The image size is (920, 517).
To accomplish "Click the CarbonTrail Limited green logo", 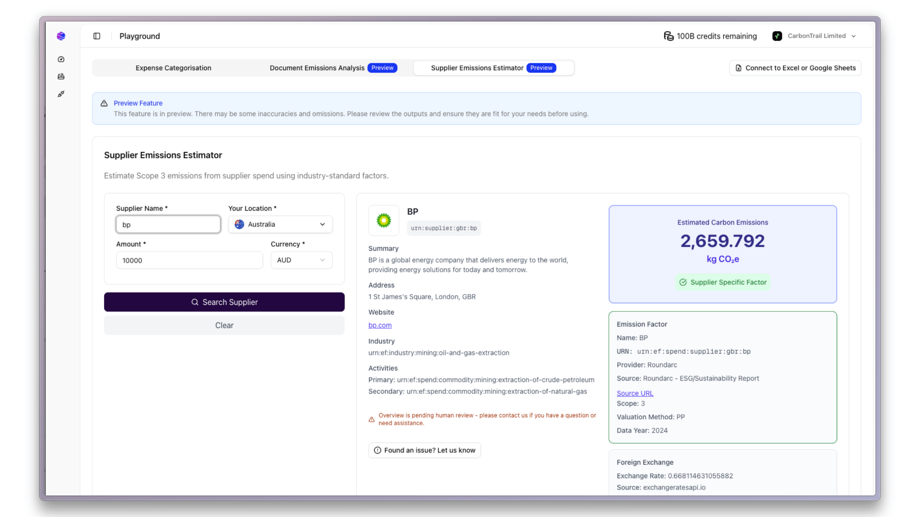I will click(x=777, y=36).
